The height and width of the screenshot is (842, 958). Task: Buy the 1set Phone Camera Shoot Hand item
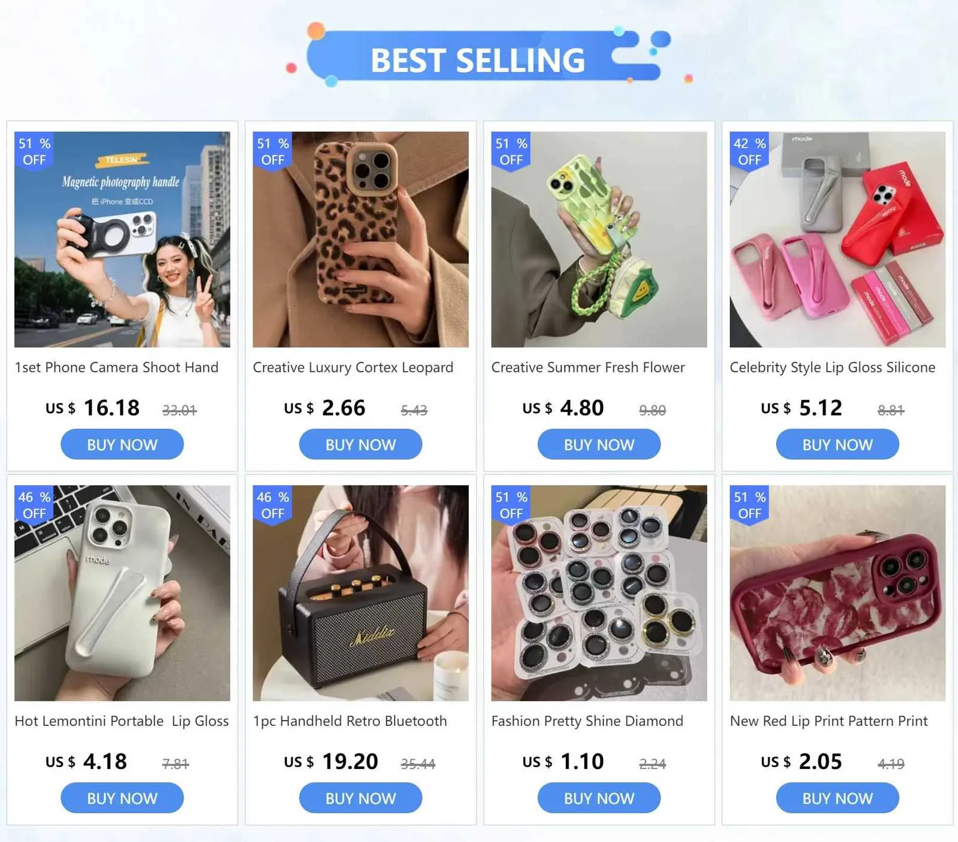[x=122, y=444]
